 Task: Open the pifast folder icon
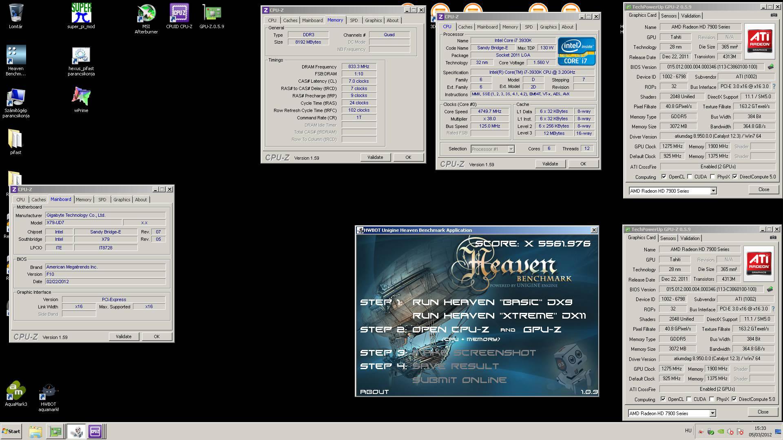[x=15, y=142]
